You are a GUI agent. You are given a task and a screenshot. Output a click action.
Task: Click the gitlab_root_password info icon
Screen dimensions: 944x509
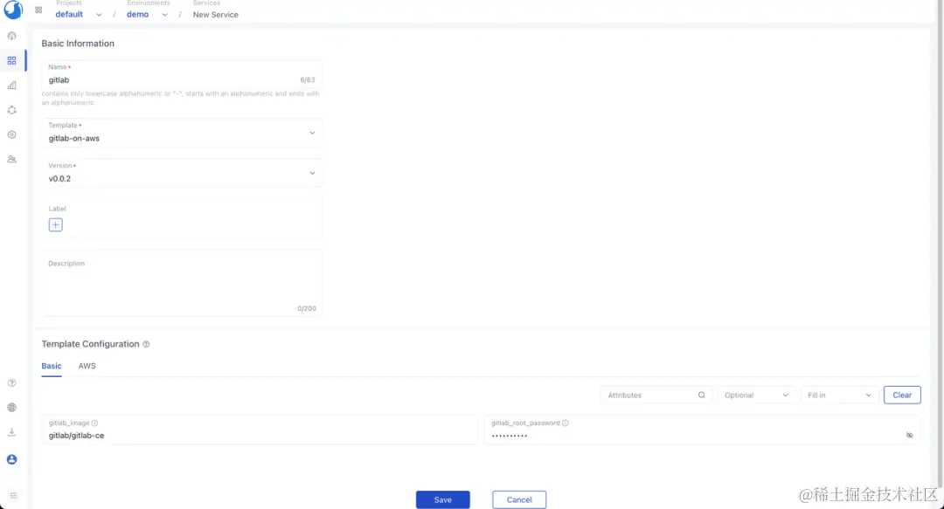coord(566,423)
